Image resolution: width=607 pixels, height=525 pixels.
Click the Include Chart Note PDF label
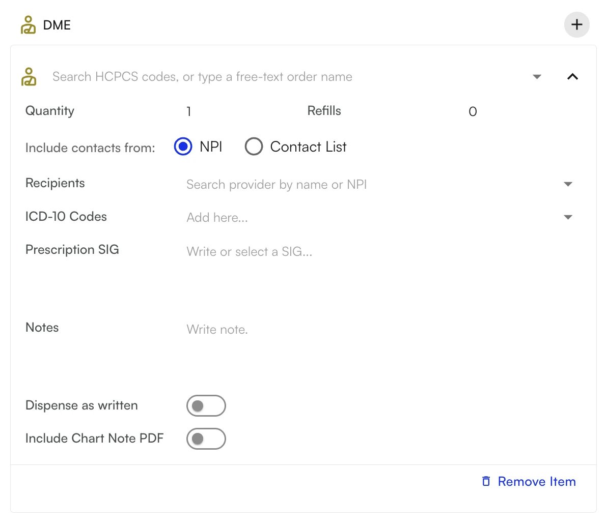click(x=94, y=439)
